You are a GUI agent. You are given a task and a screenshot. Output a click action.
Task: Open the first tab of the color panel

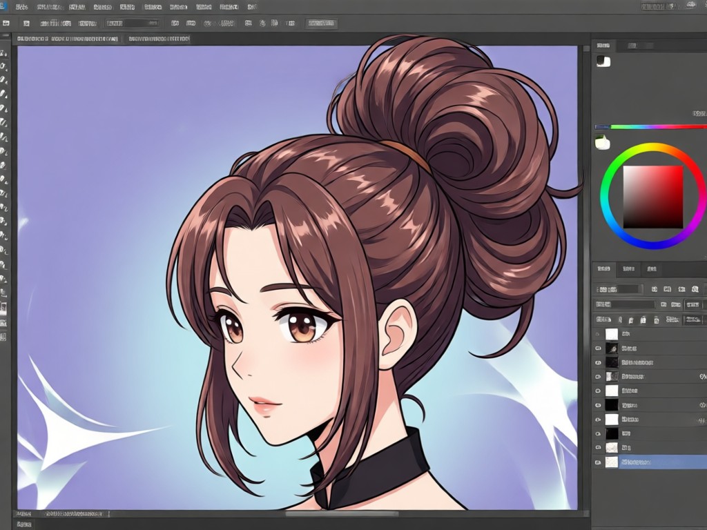click(603, 46)
